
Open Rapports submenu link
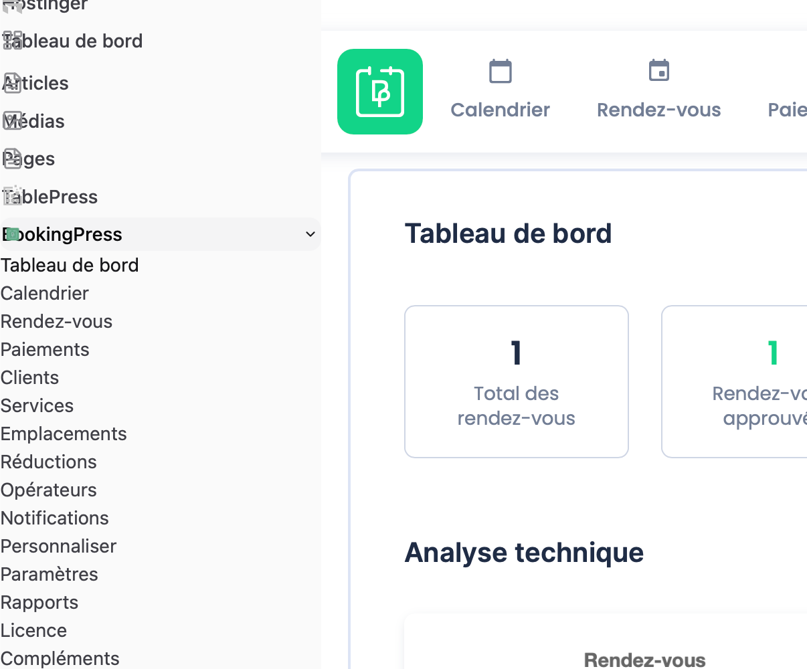pyautogui.click(x=39, y=602)
